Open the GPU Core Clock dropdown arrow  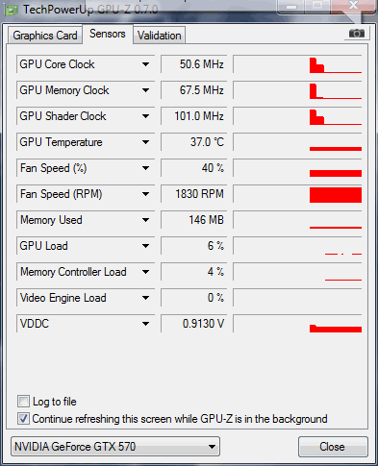[x=146, y=64]
